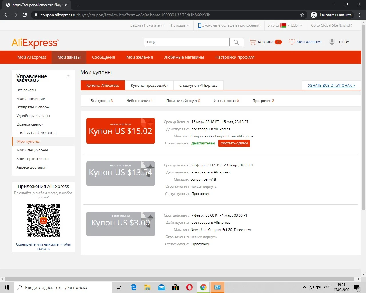The width and height of the screenshot is (366, 293).
Task: Click the Windows taskbar search box
Action: (x=63, y=287)
